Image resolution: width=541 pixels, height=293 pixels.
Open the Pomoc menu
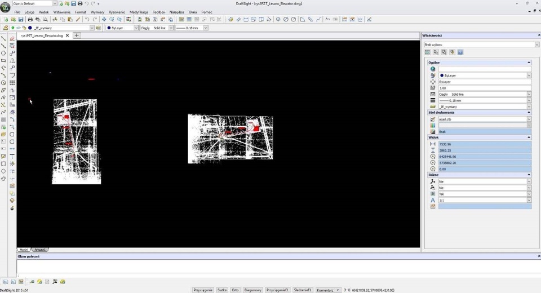[x=207, y=12]
